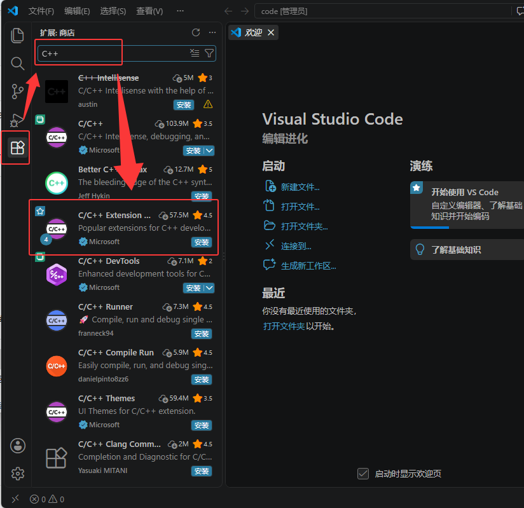Go back using navigation arrow
The height and width of the screenshot is (508, 524).
click(x=228, y=11)
